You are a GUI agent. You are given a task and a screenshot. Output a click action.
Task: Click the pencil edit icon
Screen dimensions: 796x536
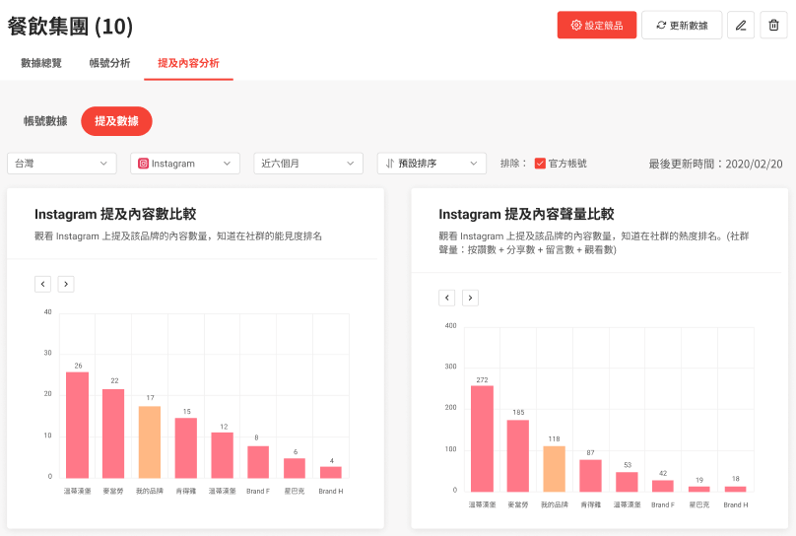pos(741,25)
